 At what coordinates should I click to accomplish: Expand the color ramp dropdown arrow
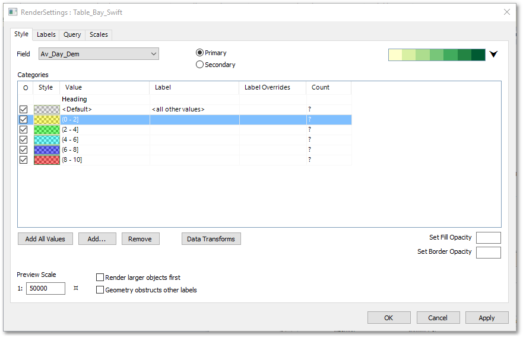coord(494,54)
